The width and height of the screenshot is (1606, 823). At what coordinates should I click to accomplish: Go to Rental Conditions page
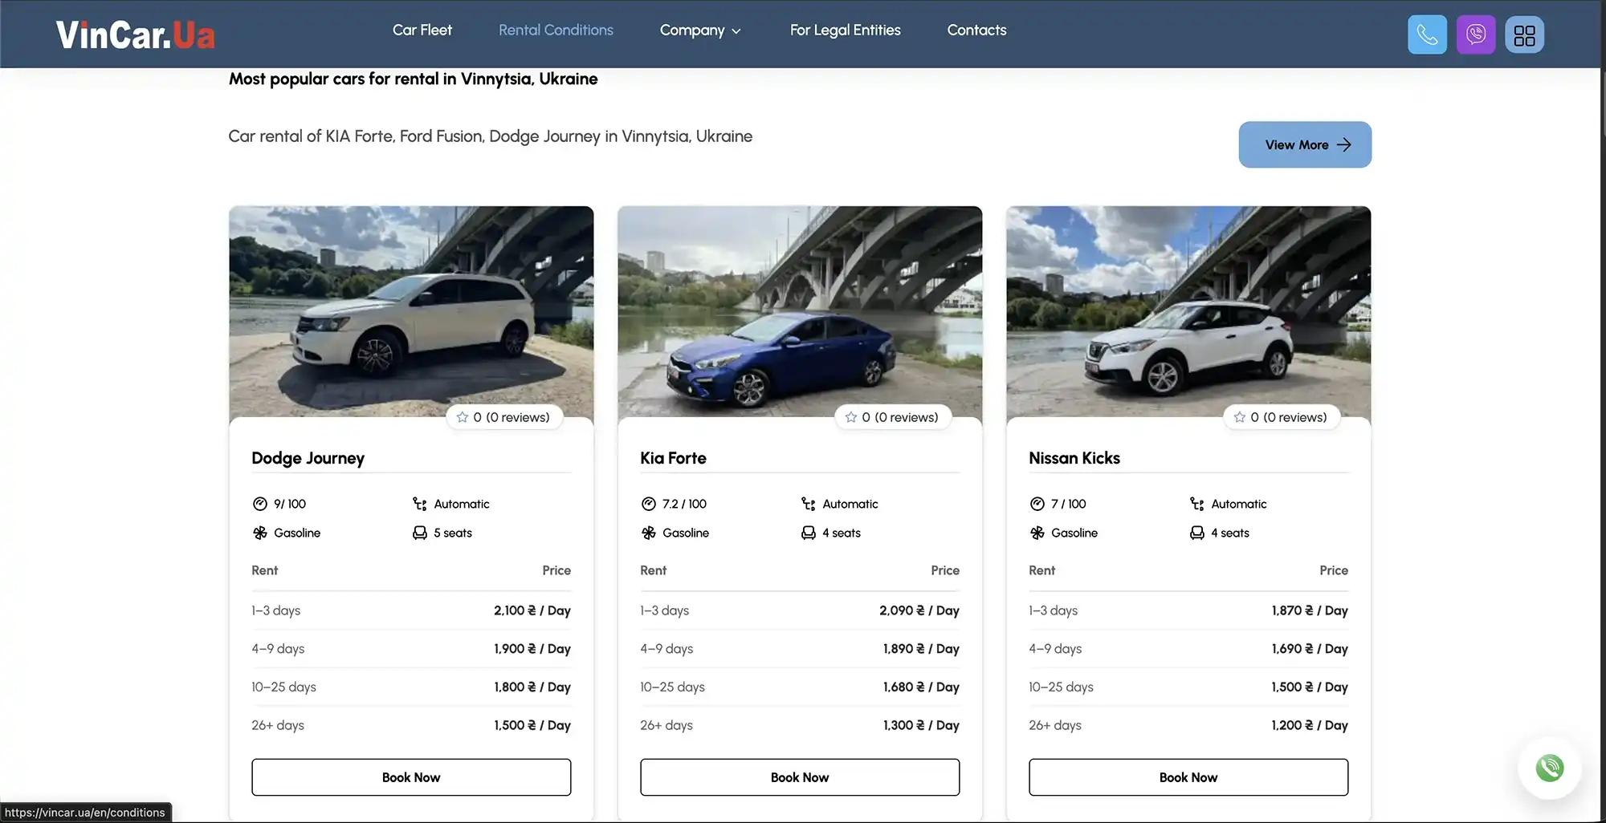[556, 30]
